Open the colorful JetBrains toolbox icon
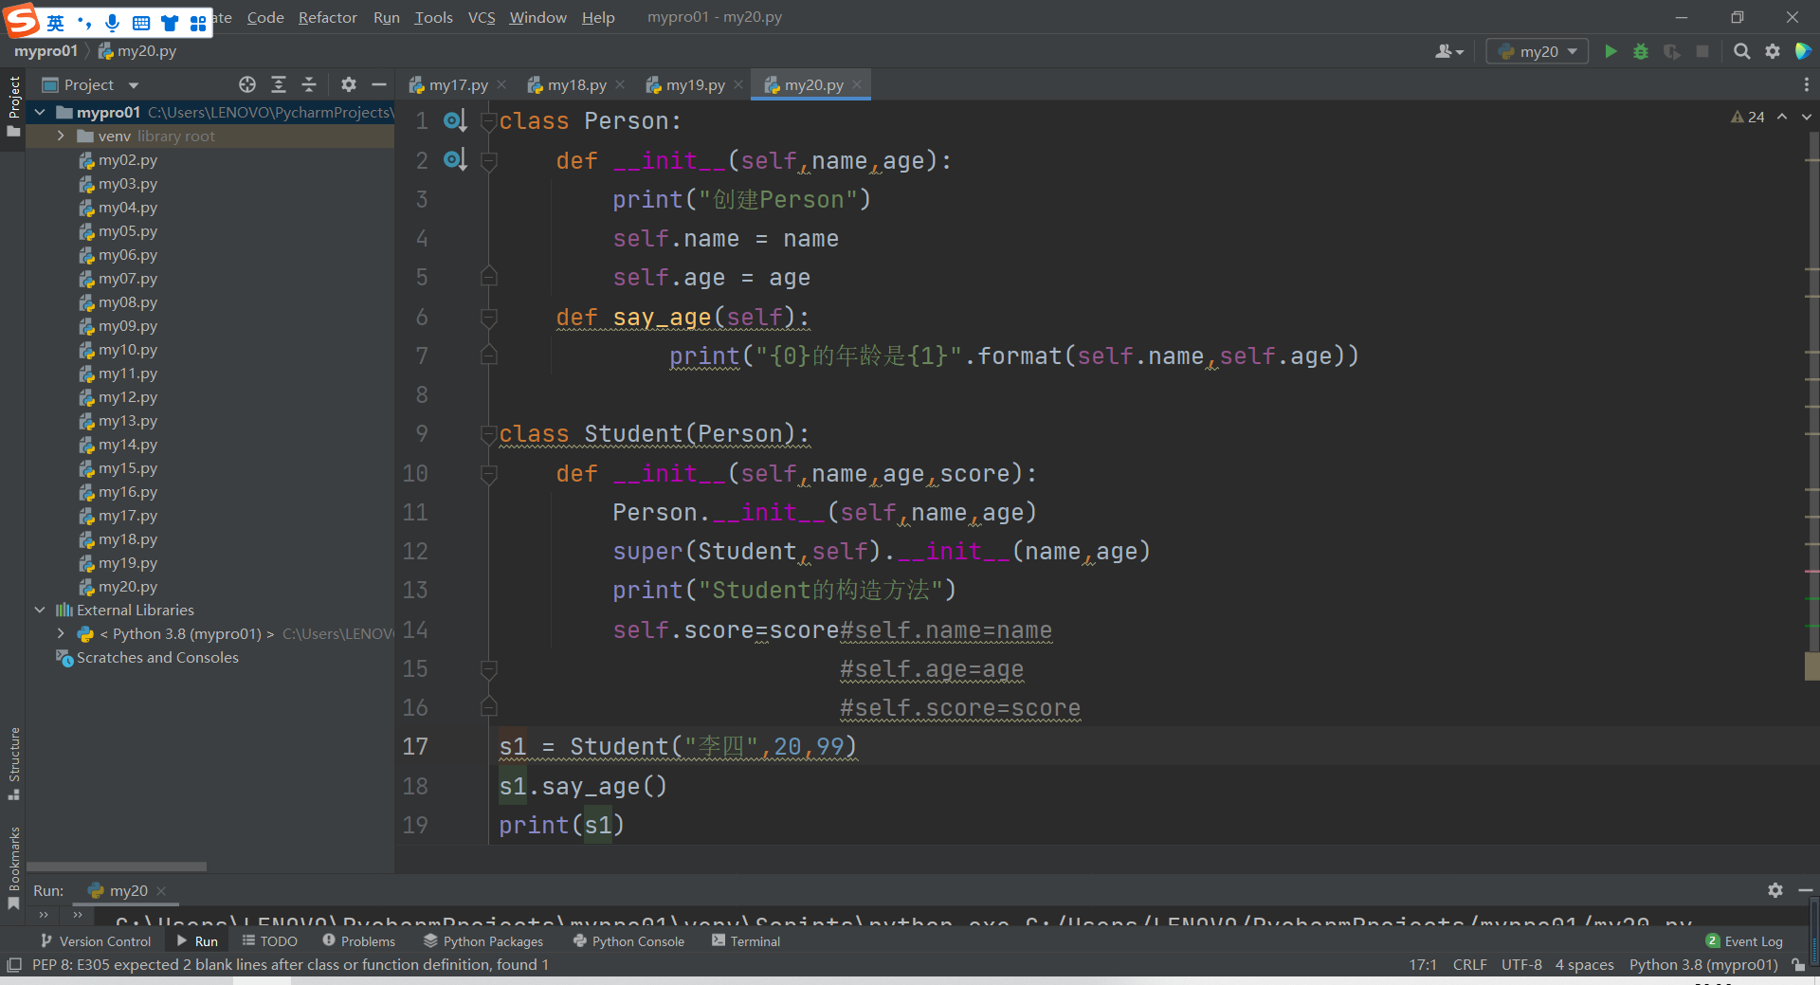The image size is (1820, 985). pyautogui.click(x=1803, y=51)
